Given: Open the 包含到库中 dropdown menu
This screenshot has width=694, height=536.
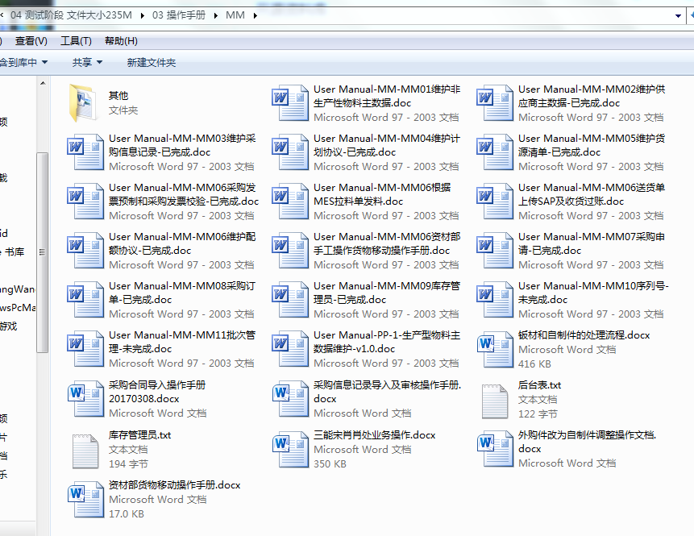Looking at the screenshot, I should click(24, 63).
